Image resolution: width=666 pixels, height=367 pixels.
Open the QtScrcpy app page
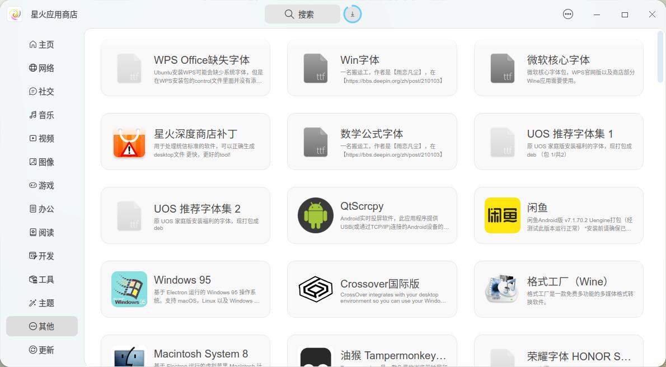(372, 216)
